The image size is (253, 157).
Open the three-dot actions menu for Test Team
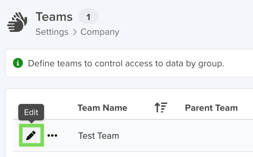click(52, 135)
